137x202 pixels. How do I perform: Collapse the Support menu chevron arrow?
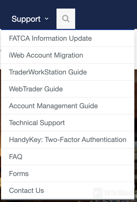coord(47,19)
